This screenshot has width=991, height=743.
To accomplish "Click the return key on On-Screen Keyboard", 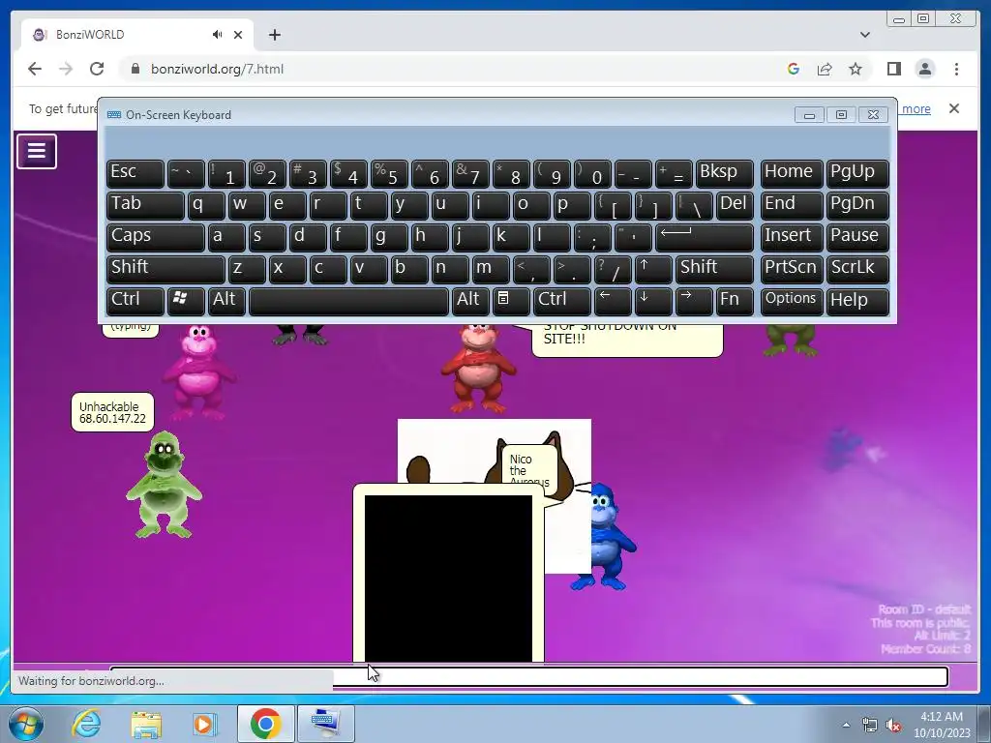I will pos(705,238).
